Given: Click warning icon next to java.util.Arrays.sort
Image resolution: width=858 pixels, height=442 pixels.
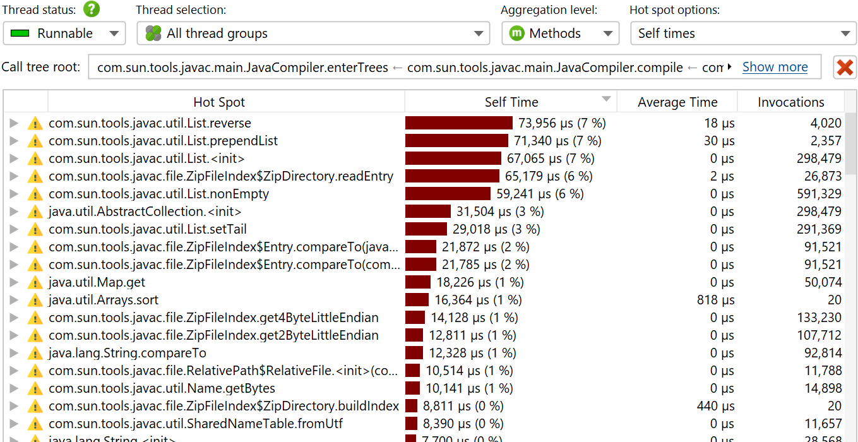Looking at the screenshot, I should tap(35, 300).
